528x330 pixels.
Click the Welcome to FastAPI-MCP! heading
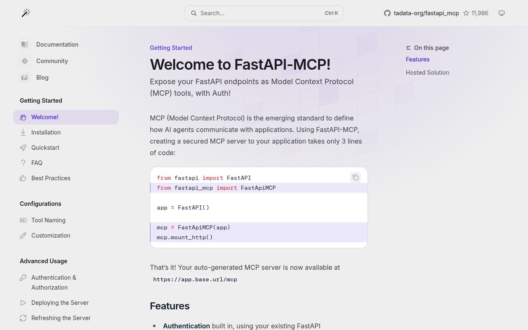(x=240, y=65)
